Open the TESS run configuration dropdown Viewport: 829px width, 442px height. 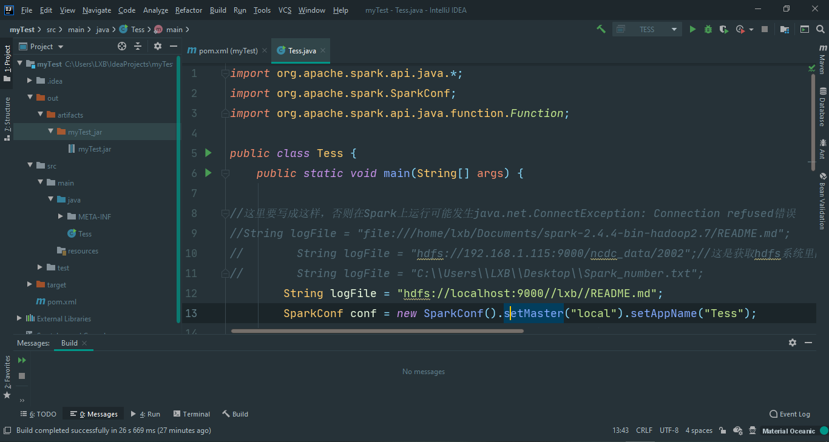point(674,28)
